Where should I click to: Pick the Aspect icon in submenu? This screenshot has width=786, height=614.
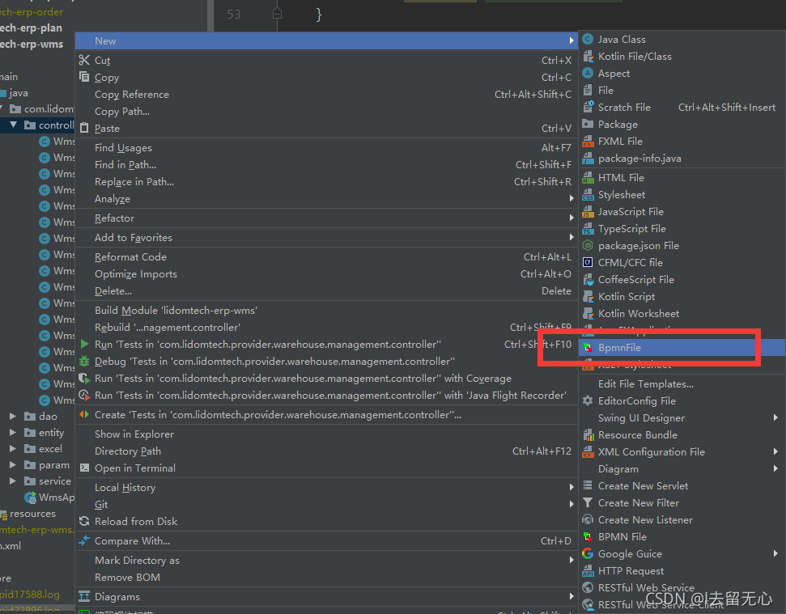coord(588,73)
